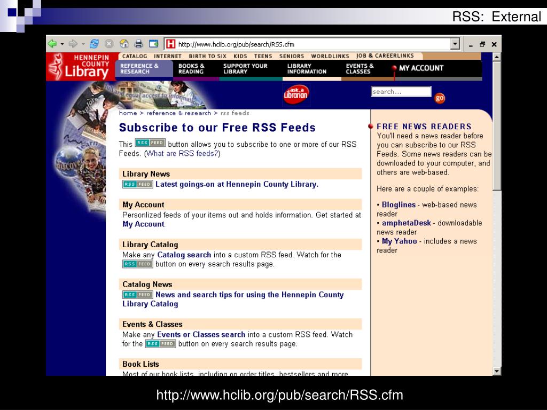Click RSS Feed badge under Library Catalog

[138, 264]
